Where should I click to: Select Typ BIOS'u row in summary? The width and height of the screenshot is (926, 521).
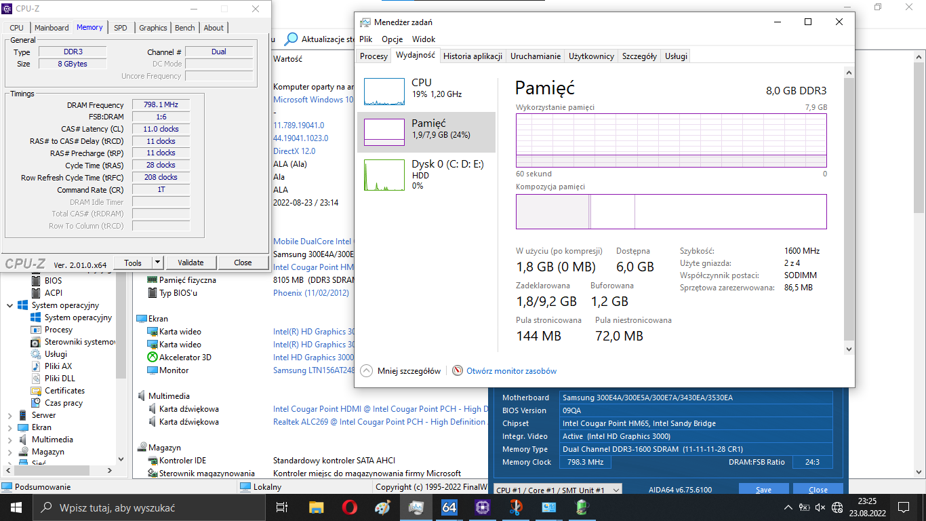click(x=172, y=293)
